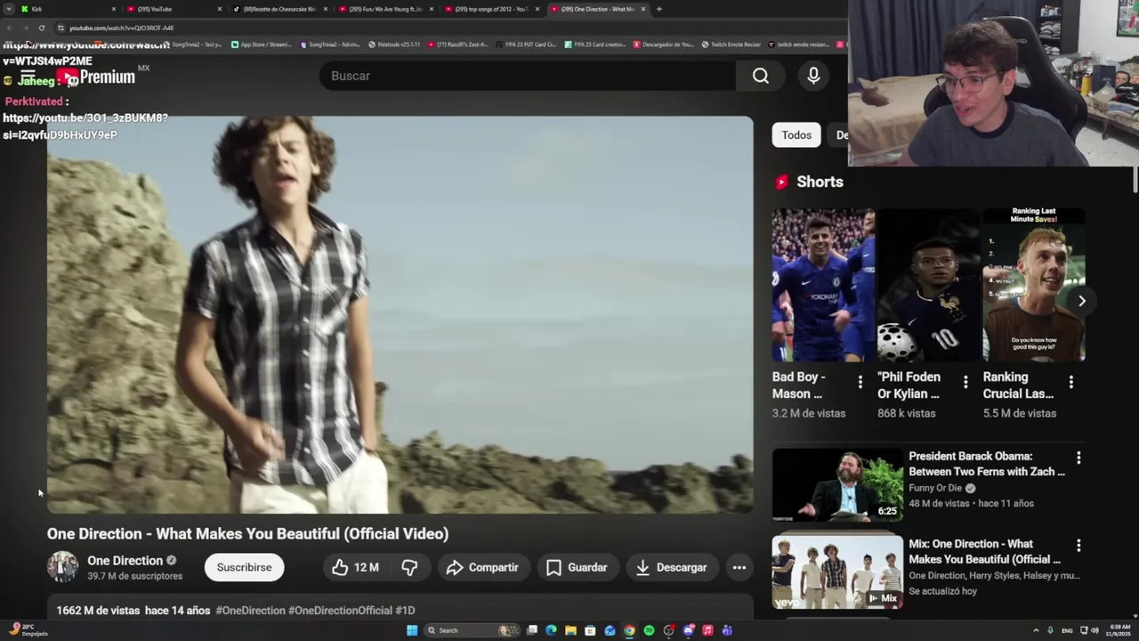
Task: Like the video with thumbs up
Action: [x=356, y=567]
